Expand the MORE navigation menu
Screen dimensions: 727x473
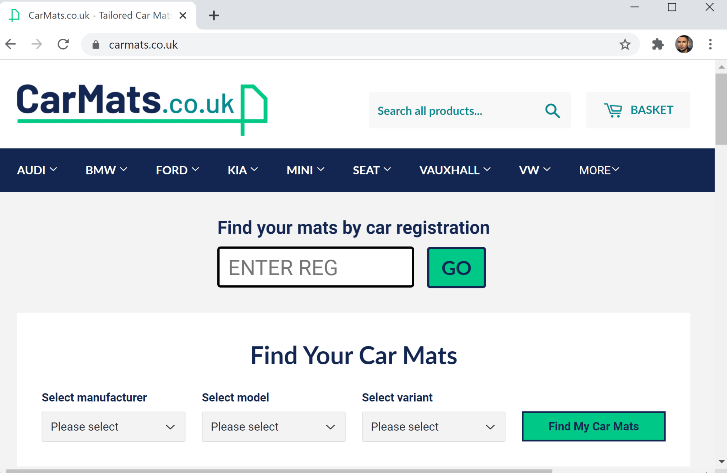click(x=599, y=170)
